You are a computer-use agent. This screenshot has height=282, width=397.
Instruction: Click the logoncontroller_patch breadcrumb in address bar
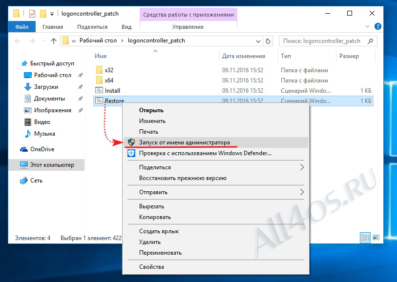(156, 40)
